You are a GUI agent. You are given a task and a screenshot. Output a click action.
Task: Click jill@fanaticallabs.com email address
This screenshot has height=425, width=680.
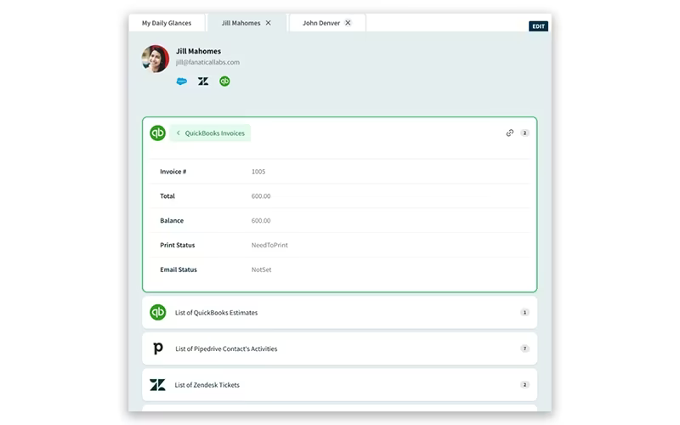point(207,62)
